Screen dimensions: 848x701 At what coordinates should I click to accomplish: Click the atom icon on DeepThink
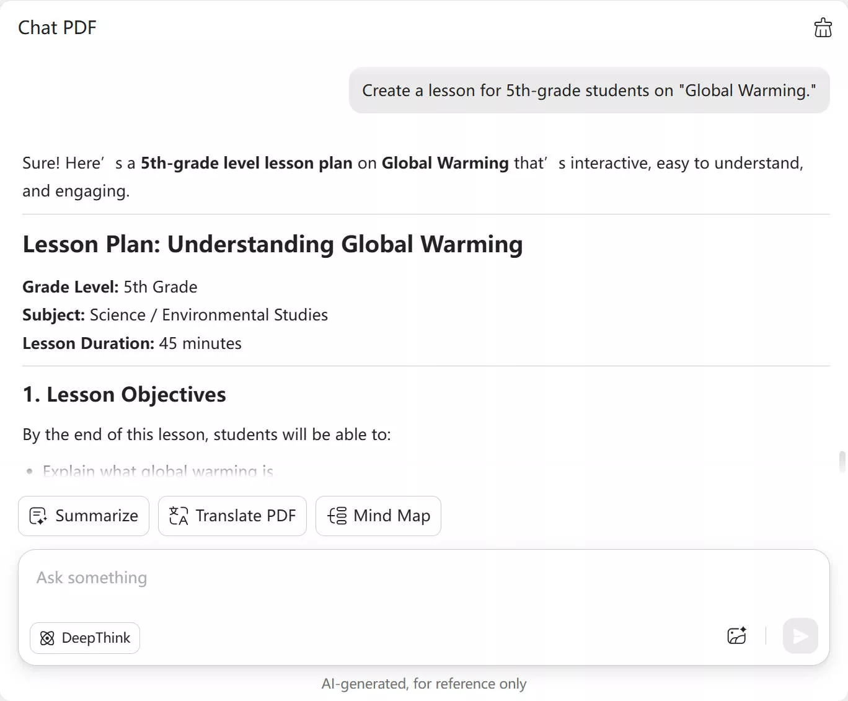[47, 638]
